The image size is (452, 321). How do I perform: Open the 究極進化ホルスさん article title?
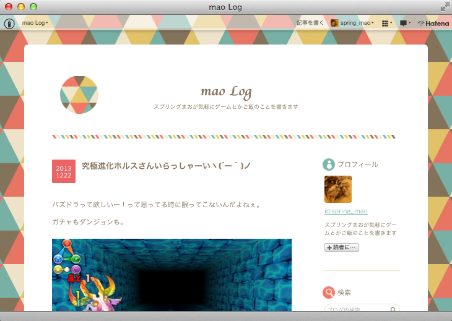click(x=166, y=166)
